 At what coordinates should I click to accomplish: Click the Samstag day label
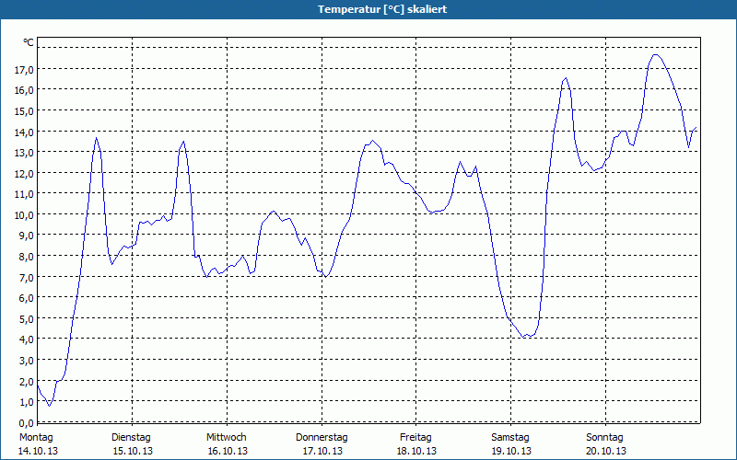tap(510, 438)
